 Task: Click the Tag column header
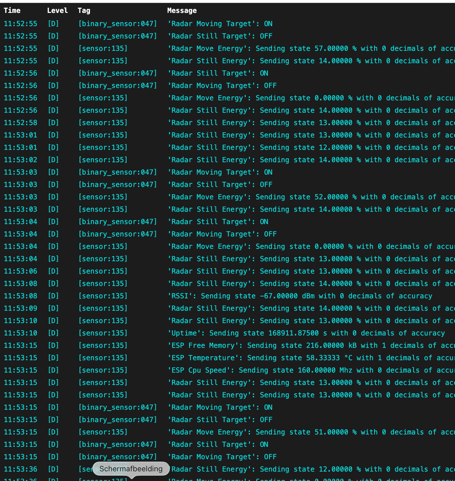coord(84,10)
